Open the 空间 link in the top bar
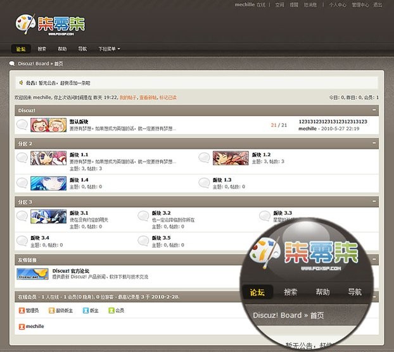 279,5
